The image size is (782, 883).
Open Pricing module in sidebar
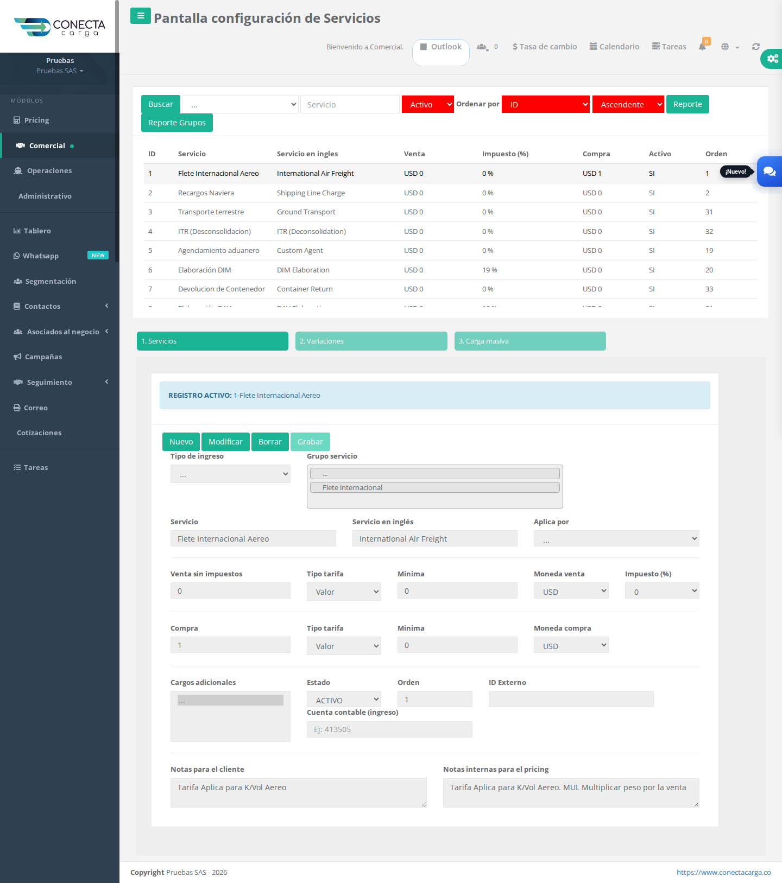point(36,120)
